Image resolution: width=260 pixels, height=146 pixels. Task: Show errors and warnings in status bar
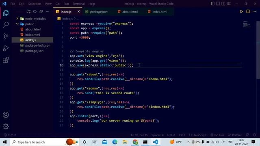click(10, 135)
